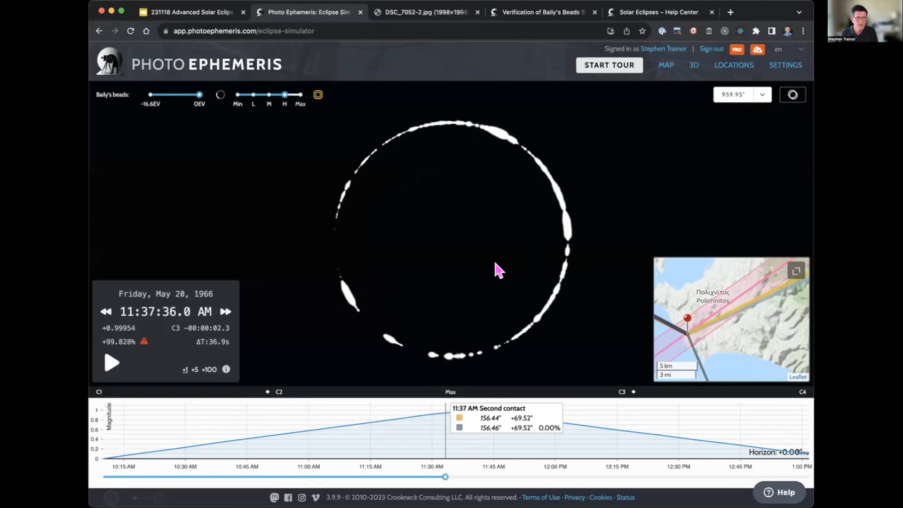Viewport: 903px width, 508px height.
Task: Expand the language dropdown chevron next to en
Action: (x=800, y=49)
